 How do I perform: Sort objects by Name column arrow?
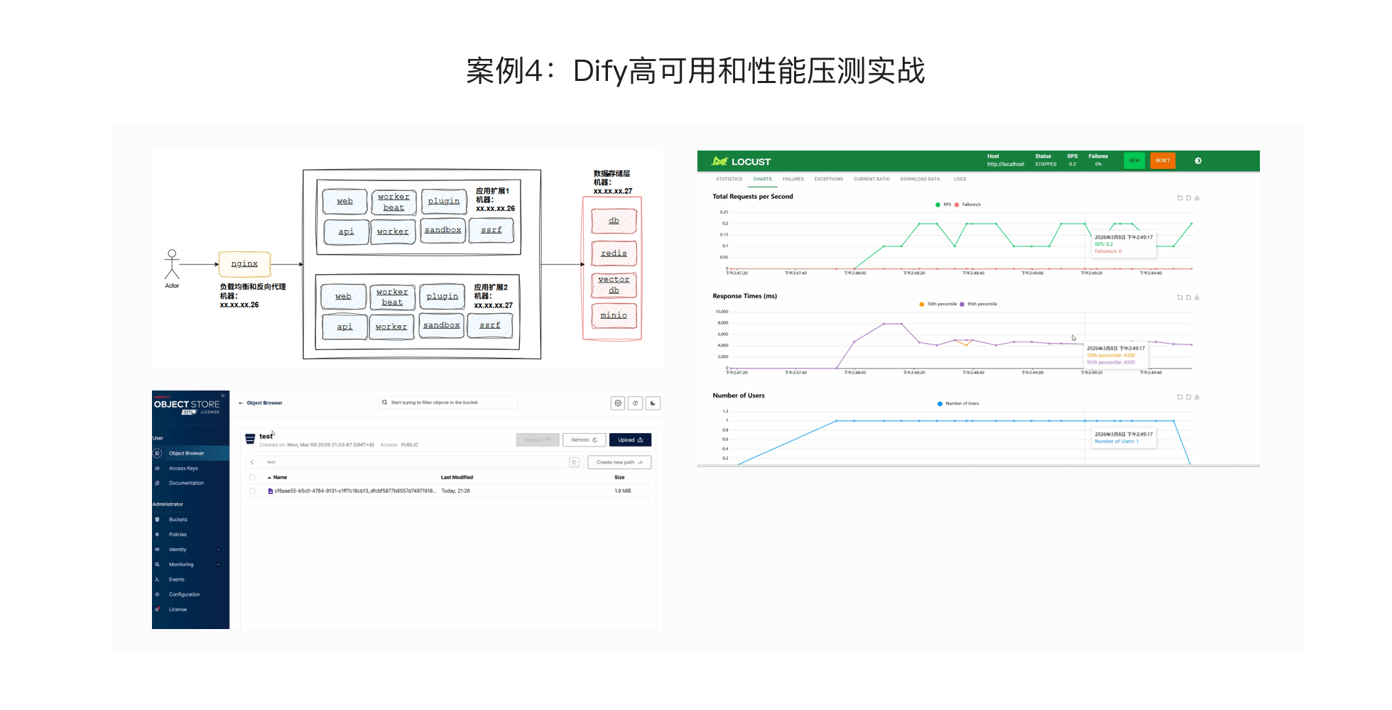click(x=269, y=477)
